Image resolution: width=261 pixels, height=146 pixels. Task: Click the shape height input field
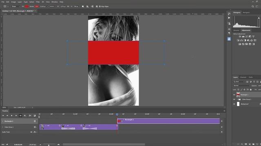tap(76, 6)
